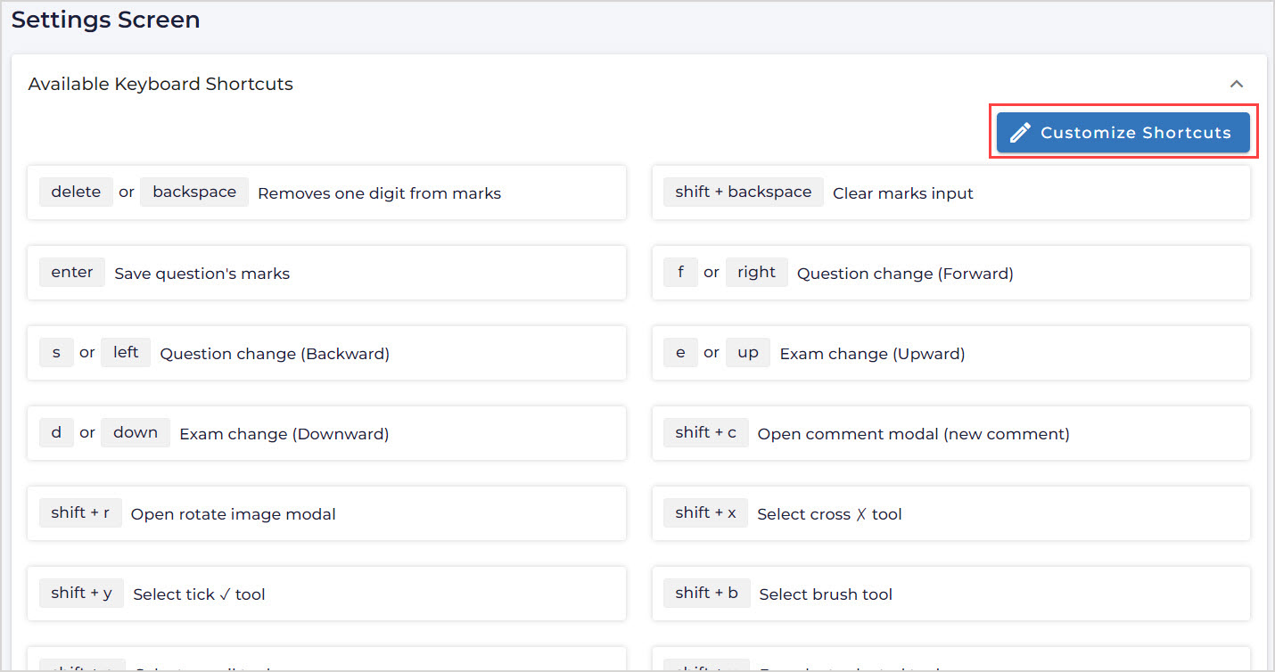Screen dimensions: 1275x672
Task: Click the s key badge
Action: coord(56,352)
